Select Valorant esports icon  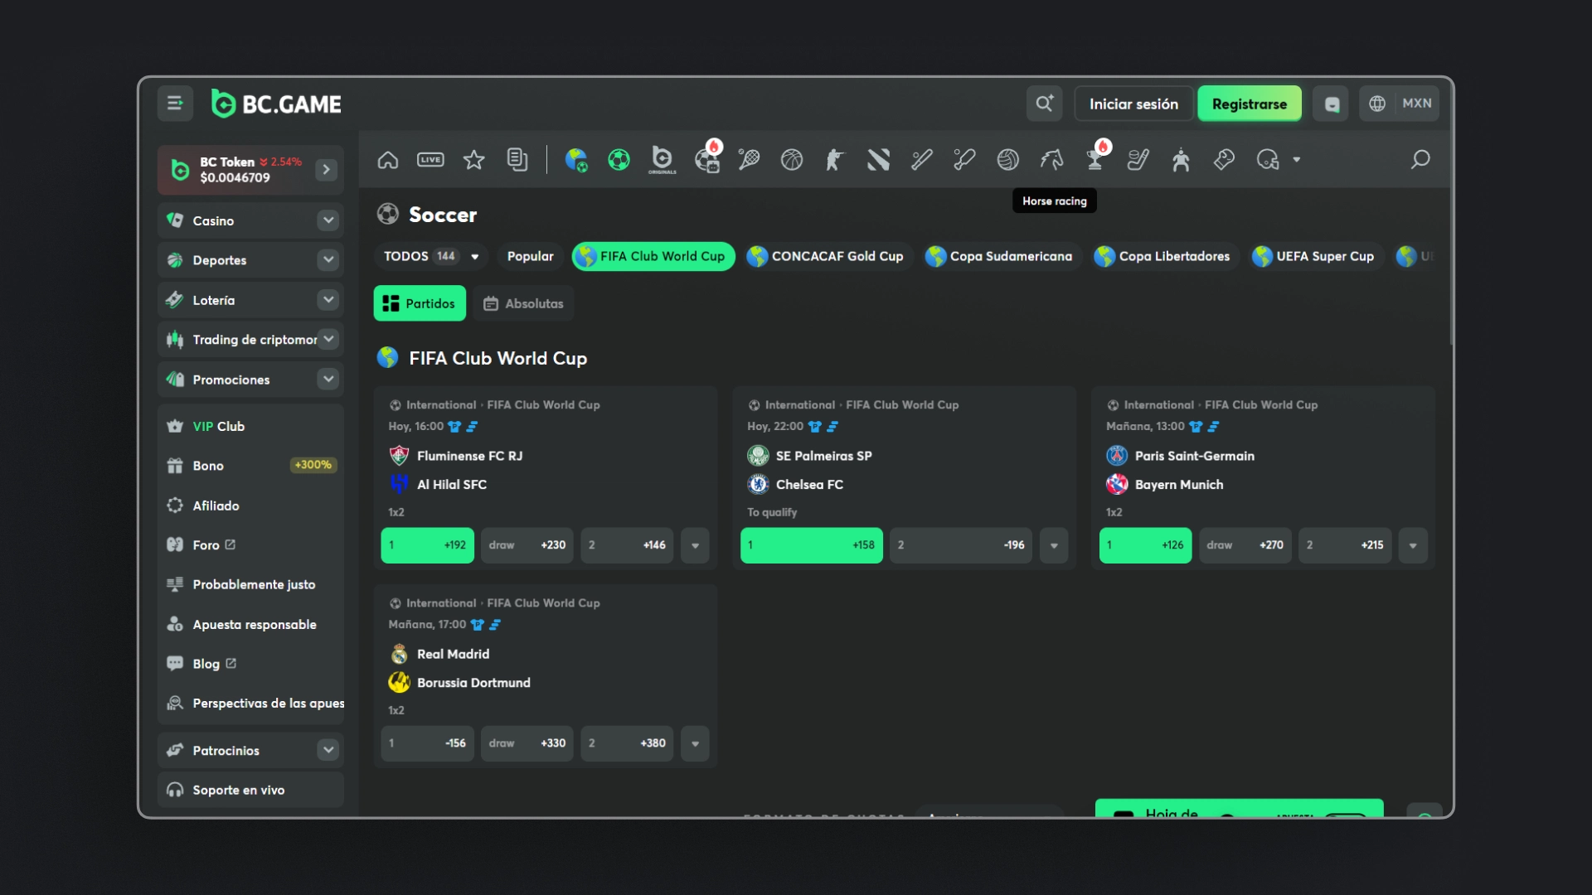pos(878,159)
